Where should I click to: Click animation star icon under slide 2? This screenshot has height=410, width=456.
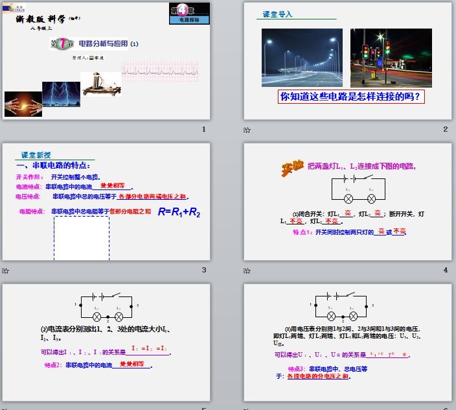coord(247,130)
